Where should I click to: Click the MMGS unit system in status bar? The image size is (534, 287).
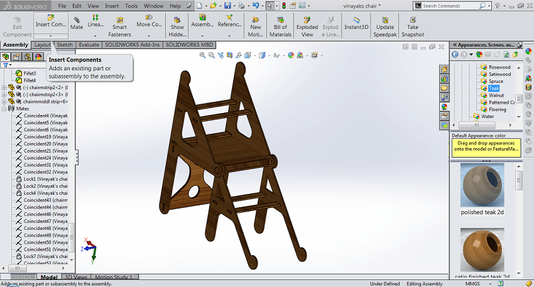coord(472,284)
